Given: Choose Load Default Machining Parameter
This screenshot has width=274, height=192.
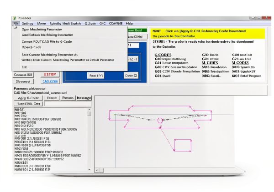Looking at the screenshot, I should point(47,35).
